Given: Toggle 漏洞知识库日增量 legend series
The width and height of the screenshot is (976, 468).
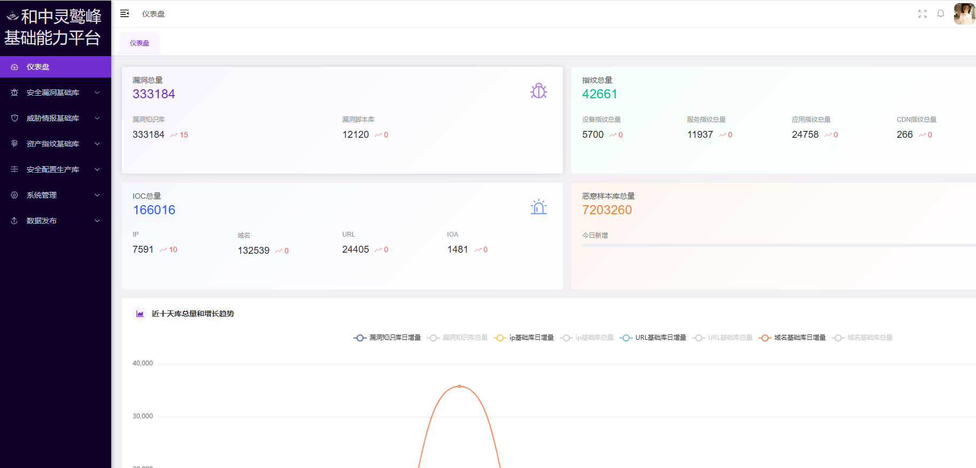Looking at the screenshot, I should click(x=388, y=338).
